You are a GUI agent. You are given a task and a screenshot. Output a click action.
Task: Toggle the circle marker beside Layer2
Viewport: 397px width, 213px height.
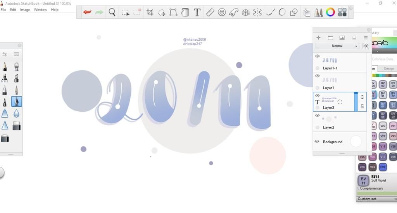[318, 127]
